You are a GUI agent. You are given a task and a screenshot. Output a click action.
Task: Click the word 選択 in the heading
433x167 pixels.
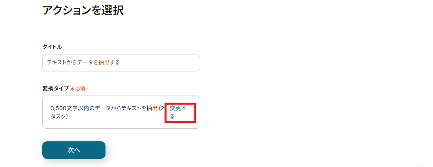pos(113,11)
